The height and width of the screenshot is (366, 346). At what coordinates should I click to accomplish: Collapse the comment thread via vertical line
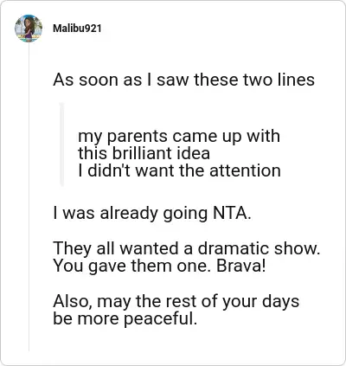(x=29, y=196)
